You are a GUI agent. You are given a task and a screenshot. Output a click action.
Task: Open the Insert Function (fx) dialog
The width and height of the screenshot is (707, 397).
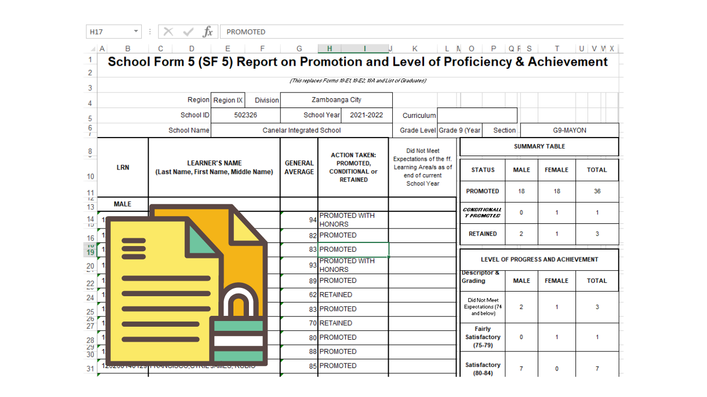(x=208, y=32)
